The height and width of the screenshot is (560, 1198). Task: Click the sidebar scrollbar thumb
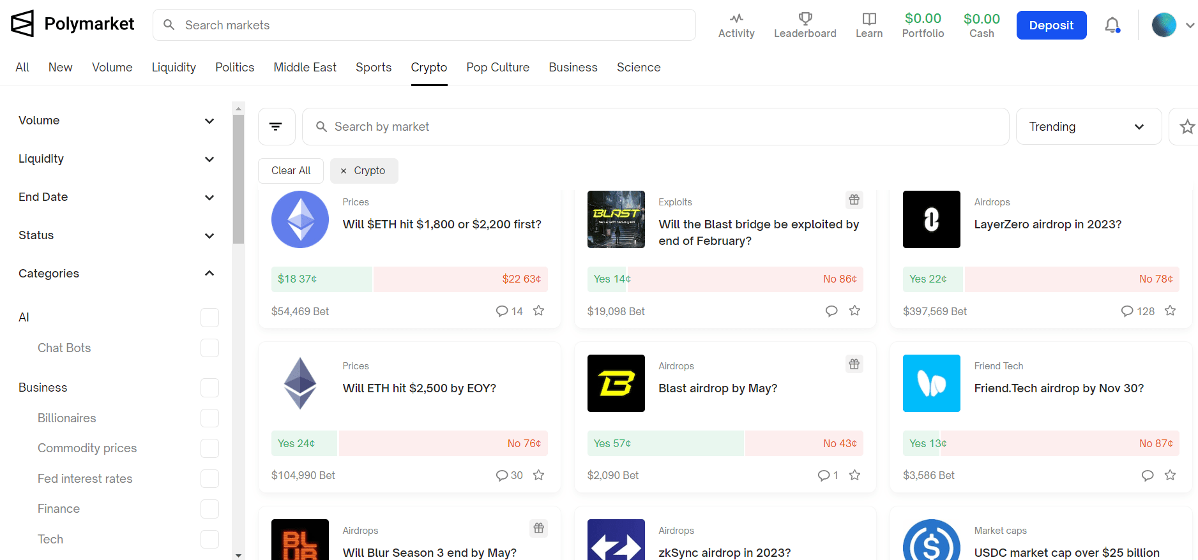click(x=238, y=179)
